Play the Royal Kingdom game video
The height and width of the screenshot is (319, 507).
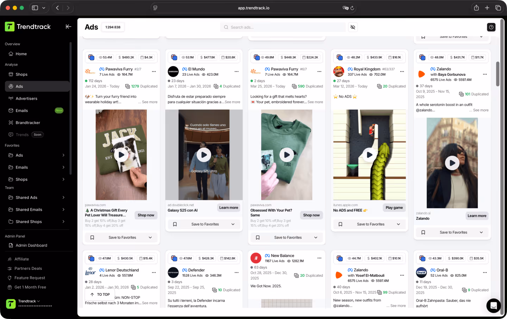369,155
